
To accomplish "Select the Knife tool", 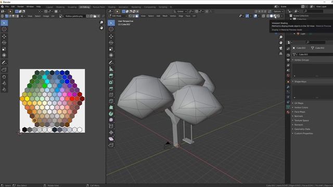I will coord(111,101).
